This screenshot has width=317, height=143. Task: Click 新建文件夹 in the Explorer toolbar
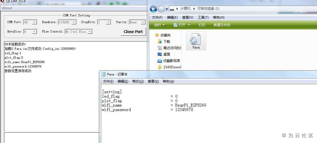(x=222, y=25)
